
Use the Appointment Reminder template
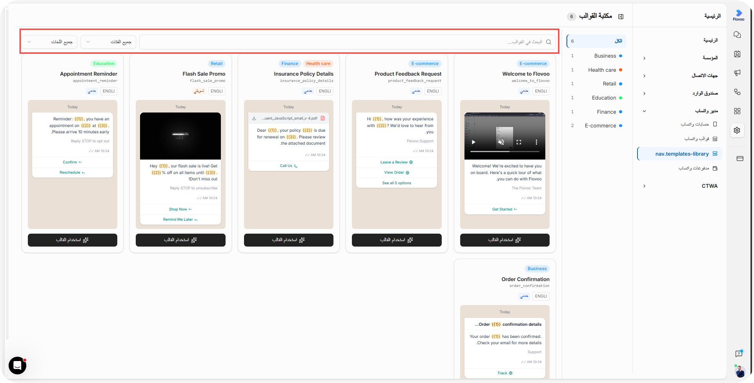click(x=73, y=240)
